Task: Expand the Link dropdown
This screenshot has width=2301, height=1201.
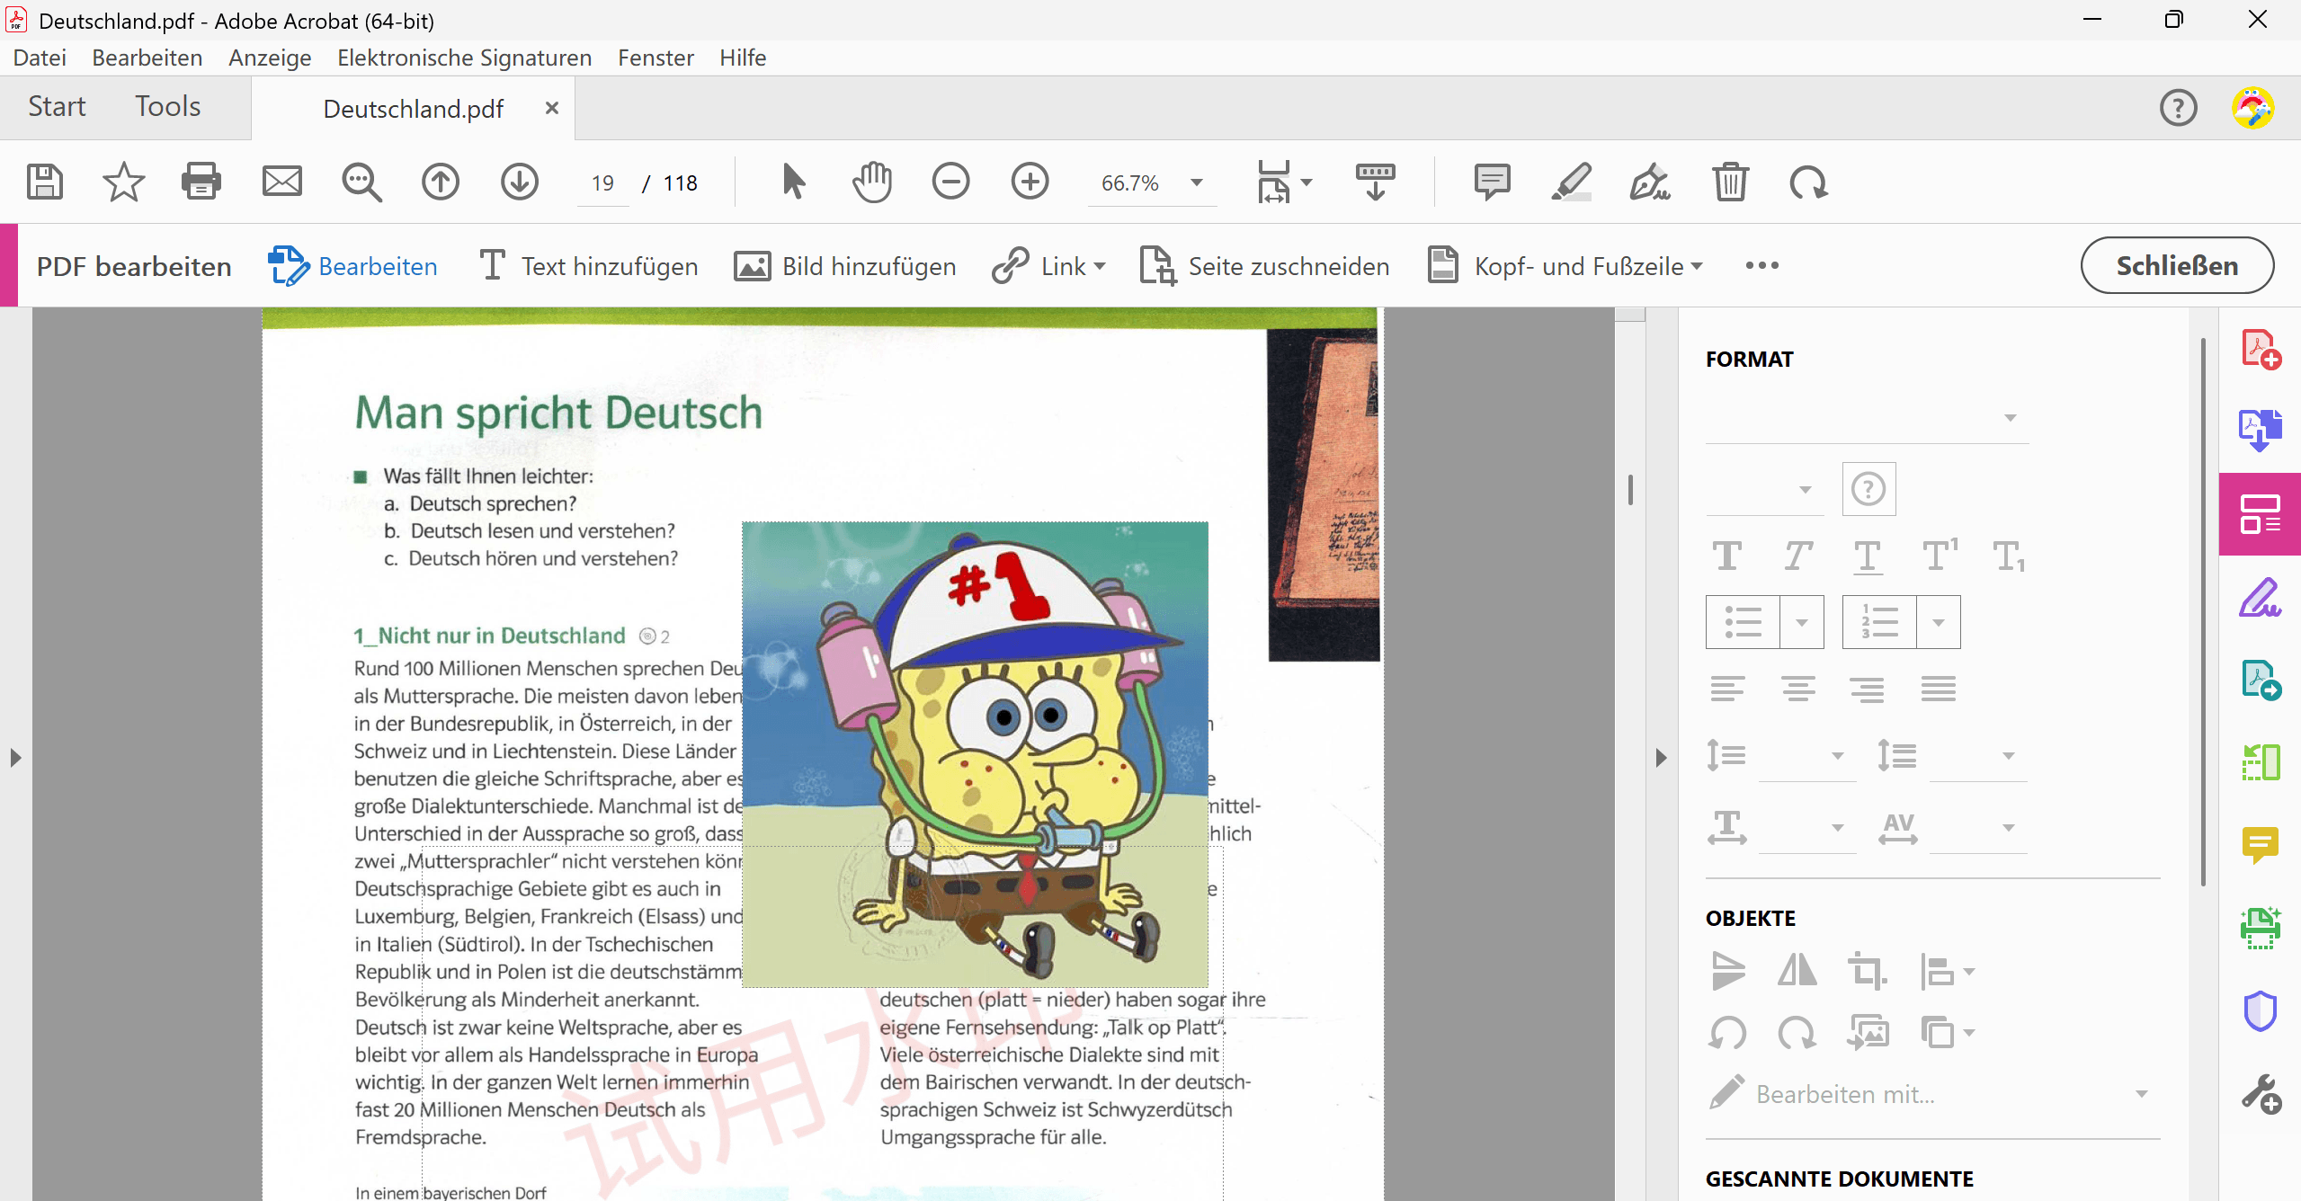Action: coord(1100,266)
